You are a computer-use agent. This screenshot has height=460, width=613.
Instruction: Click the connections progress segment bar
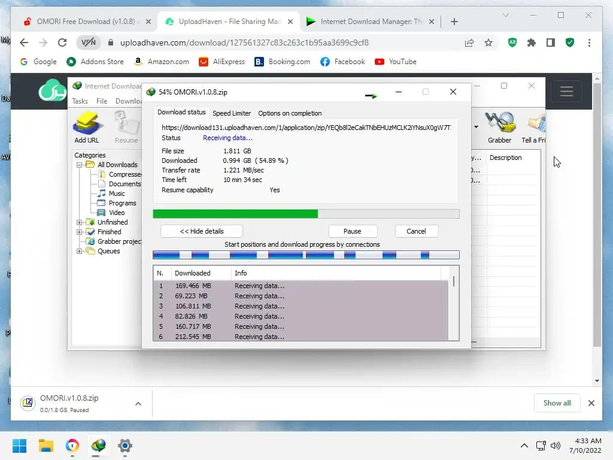click(306, 255)
